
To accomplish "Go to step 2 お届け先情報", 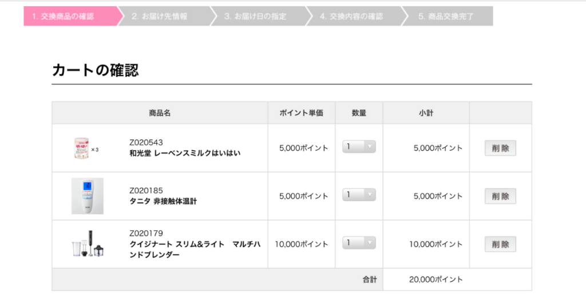I will (162, 16).
